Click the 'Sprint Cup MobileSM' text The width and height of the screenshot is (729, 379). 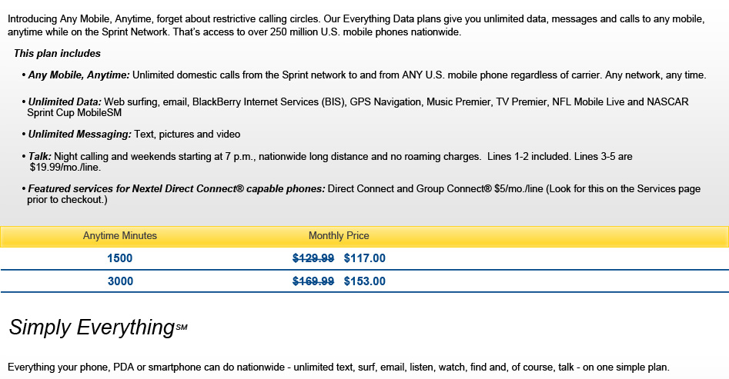click(x=75, y=113)
